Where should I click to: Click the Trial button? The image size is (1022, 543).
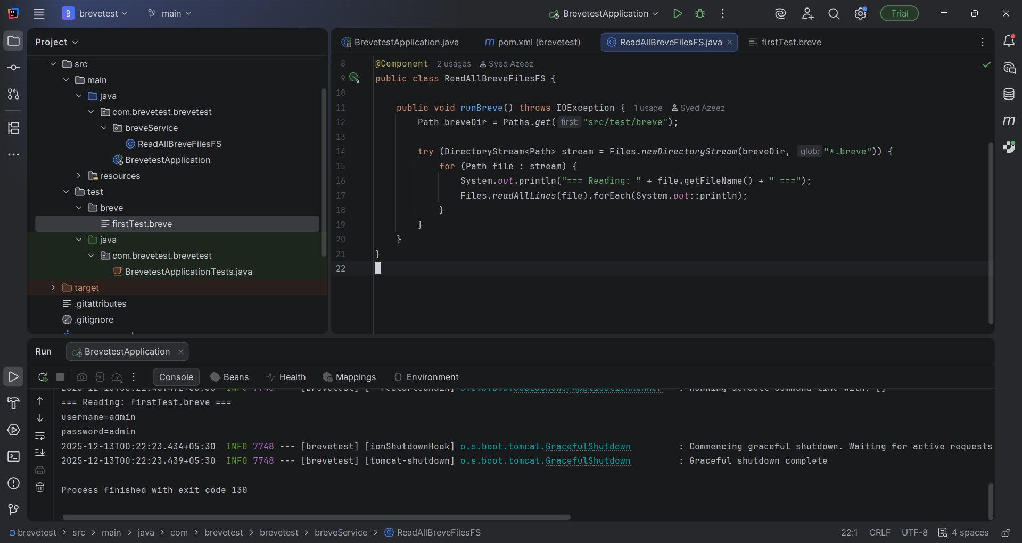(899, 13)
